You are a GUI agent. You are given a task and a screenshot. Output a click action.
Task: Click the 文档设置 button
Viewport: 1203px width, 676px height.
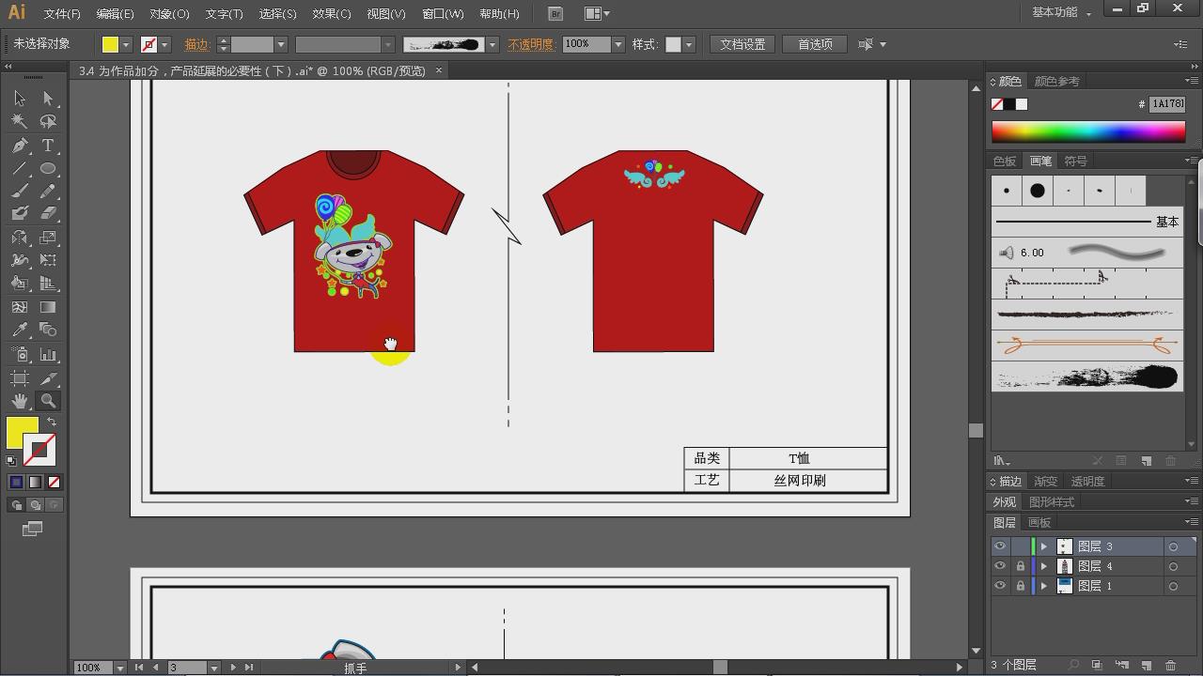point(742,44)
